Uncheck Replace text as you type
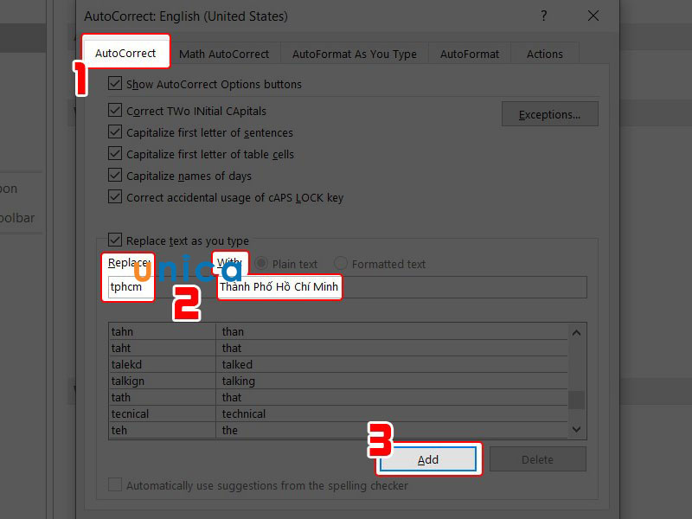This screenshot has height=519, width=692. point(115,240)
